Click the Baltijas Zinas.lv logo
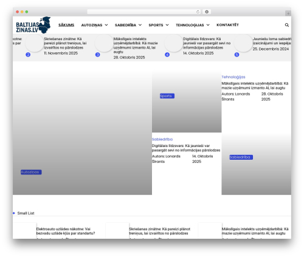The height and width of the screenshot is (257, 304). [33, 25]
